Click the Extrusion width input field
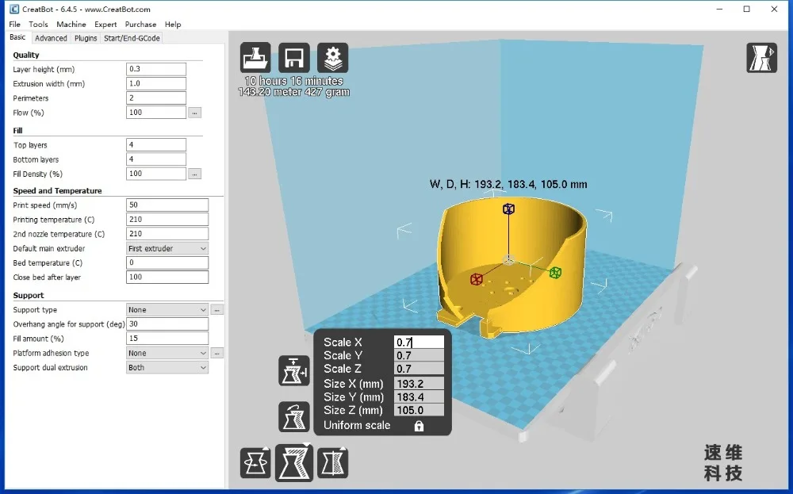The width and height of the screenshot is (793, 494). click(x=155, y=83)
